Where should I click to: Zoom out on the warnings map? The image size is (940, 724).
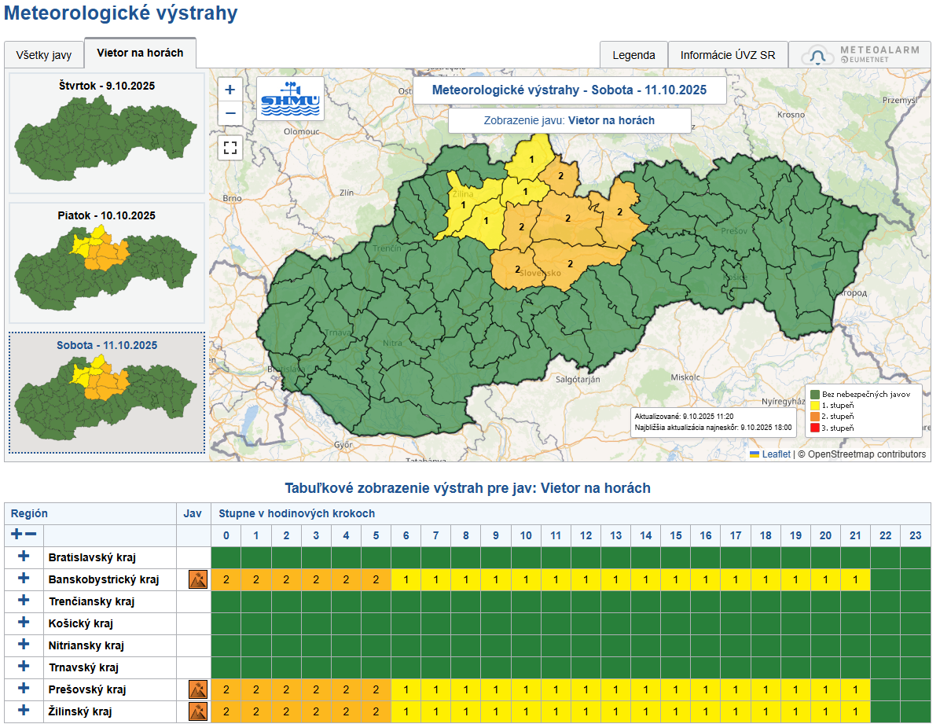230,113
